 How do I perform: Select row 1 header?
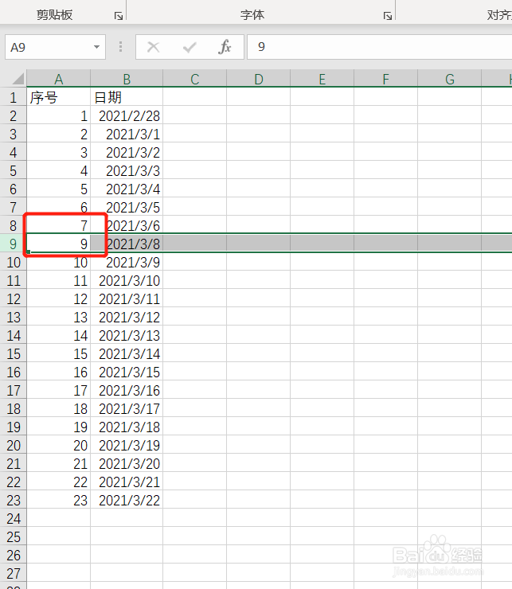pyautogui.click(x=14, y=98)
